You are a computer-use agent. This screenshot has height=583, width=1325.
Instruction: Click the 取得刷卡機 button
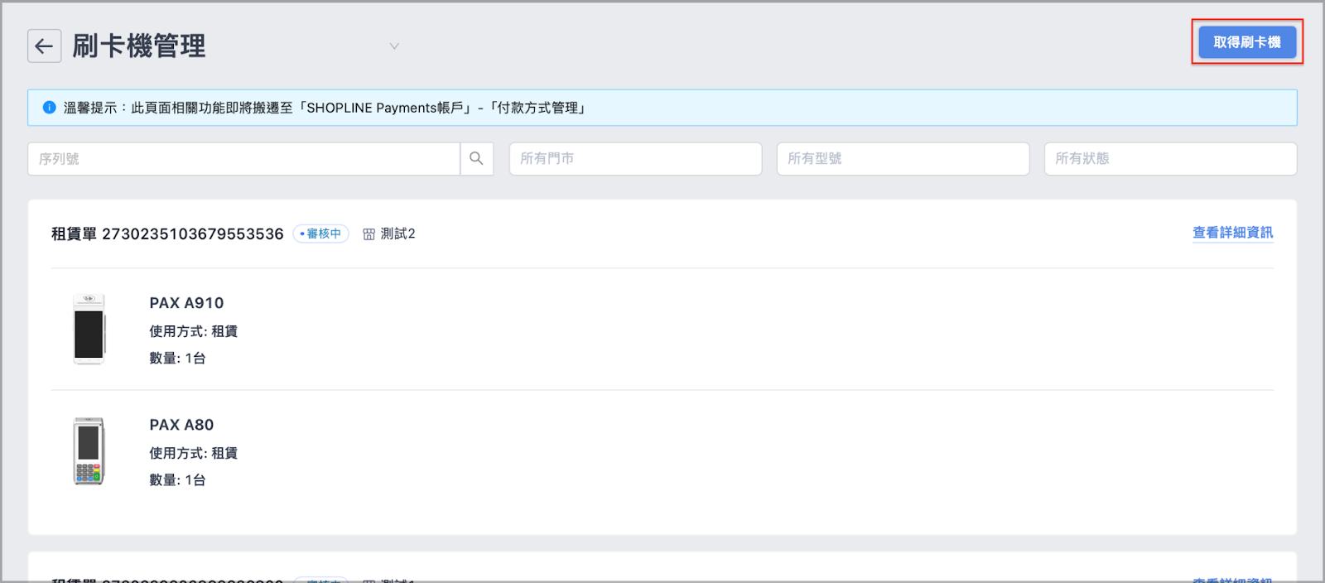click(1247, 42)
